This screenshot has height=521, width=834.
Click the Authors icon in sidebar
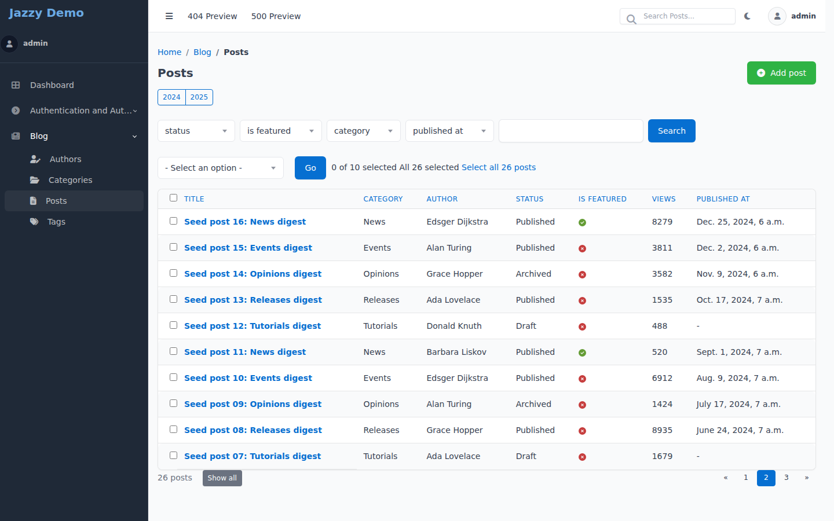[x=35, y=159]
